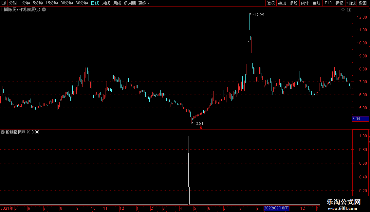Click the white indicator spike line
The height and width of the screenshot is (212, 370).
(x=189, y=170)
